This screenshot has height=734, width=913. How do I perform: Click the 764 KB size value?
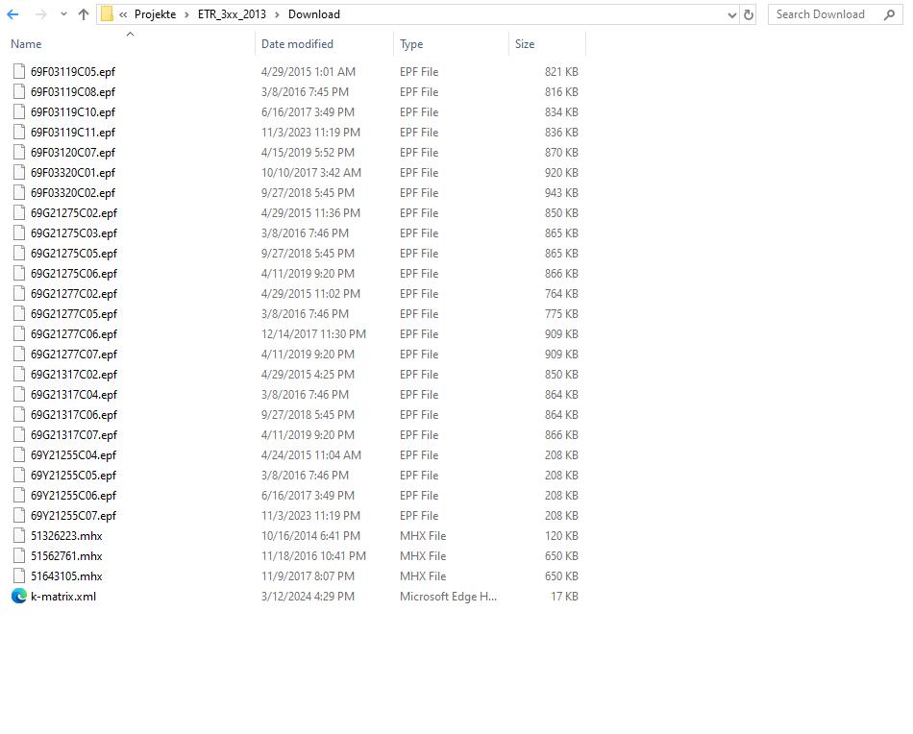[561, 294]
